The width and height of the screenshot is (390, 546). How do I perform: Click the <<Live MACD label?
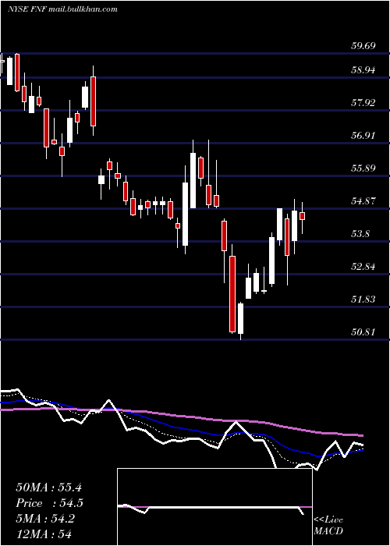coord(328,525)
